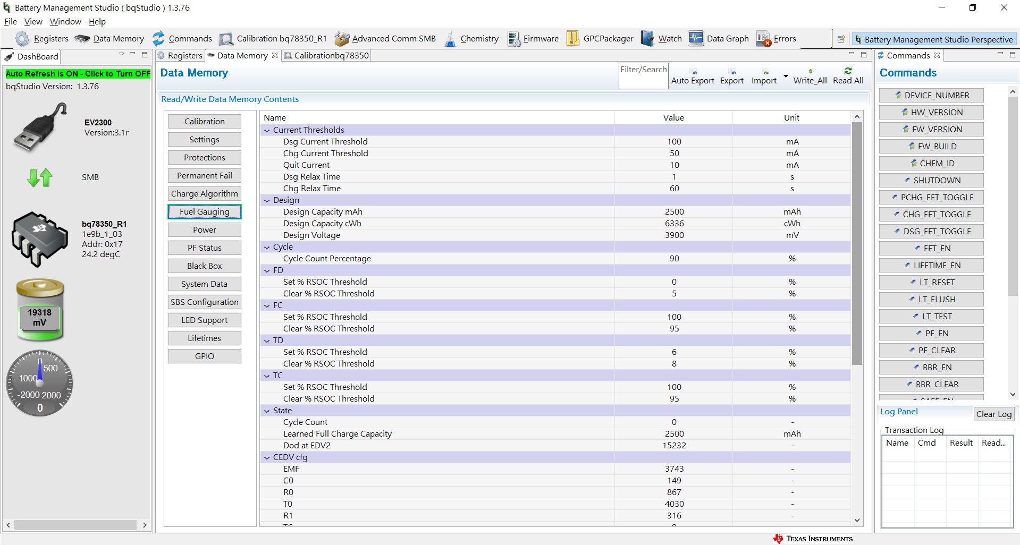Collapse the State group
Viewport: 1020px width, 545px height.
pos(267,411)
